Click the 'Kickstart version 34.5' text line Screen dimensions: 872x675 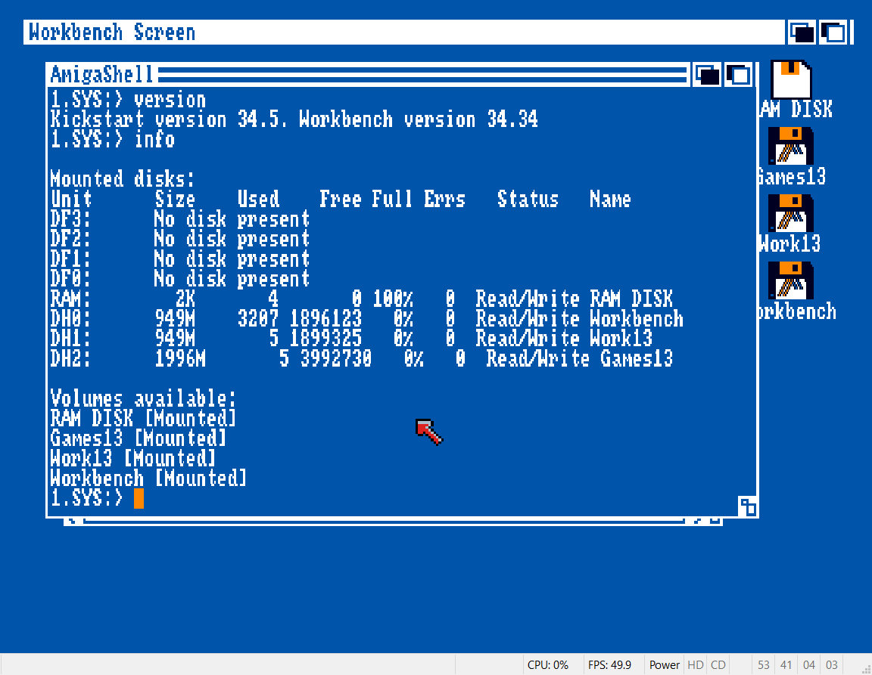[294, 119]
